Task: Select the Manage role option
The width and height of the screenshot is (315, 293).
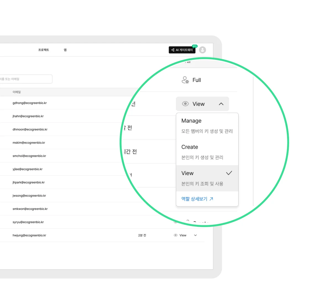Action: tap(207, 126)
